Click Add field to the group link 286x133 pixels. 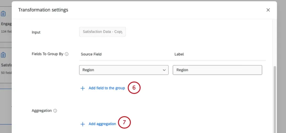click(107, 88)
